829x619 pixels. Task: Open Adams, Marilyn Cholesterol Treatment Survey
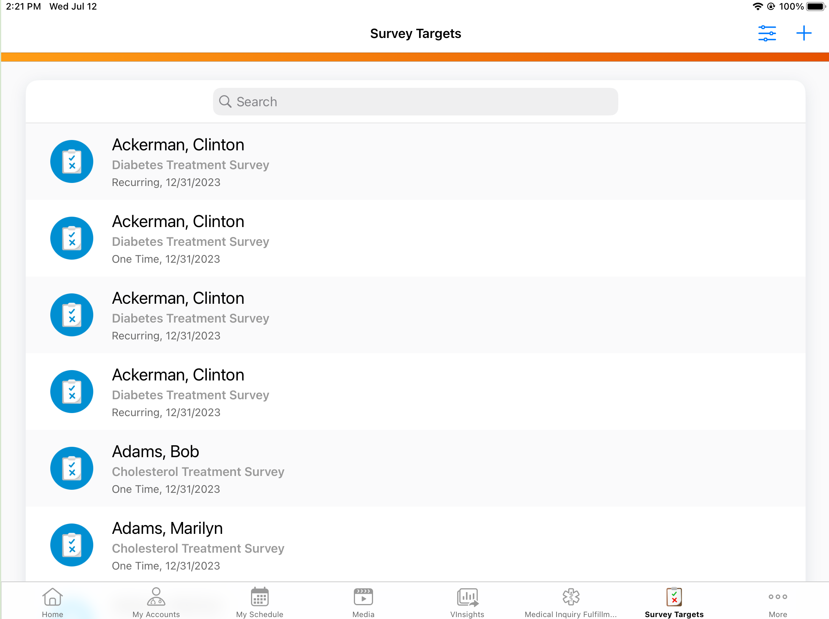tap(198, 548)
